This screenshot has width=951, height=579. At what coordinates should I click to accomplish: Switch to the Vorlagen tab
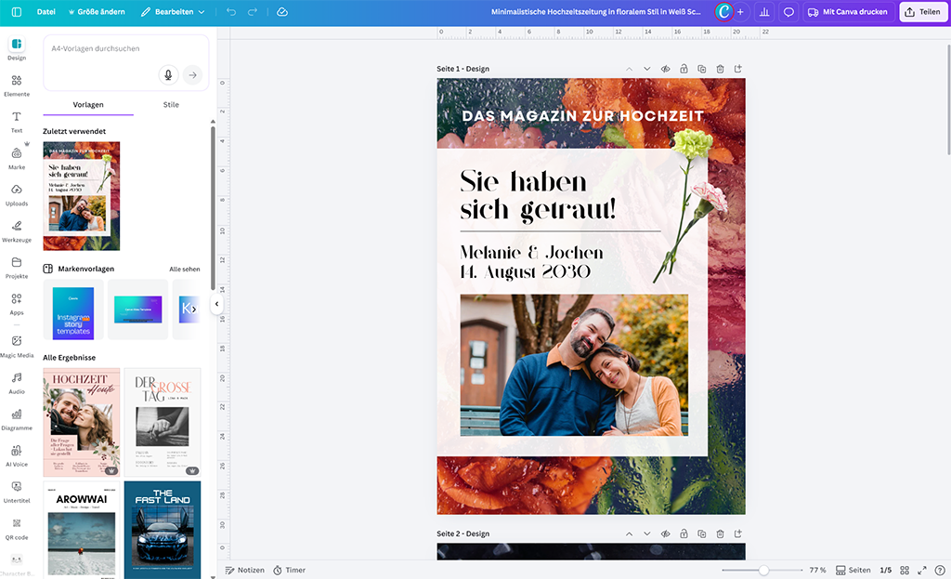click(x=88, y=104)
